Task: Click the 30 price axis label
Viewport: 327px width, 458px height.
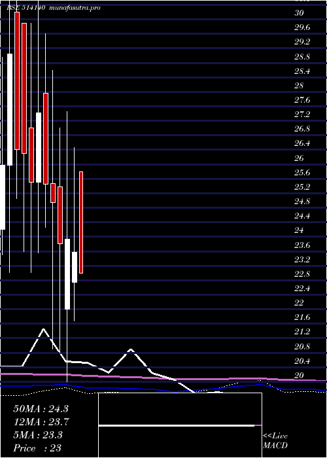Action: 300,13
